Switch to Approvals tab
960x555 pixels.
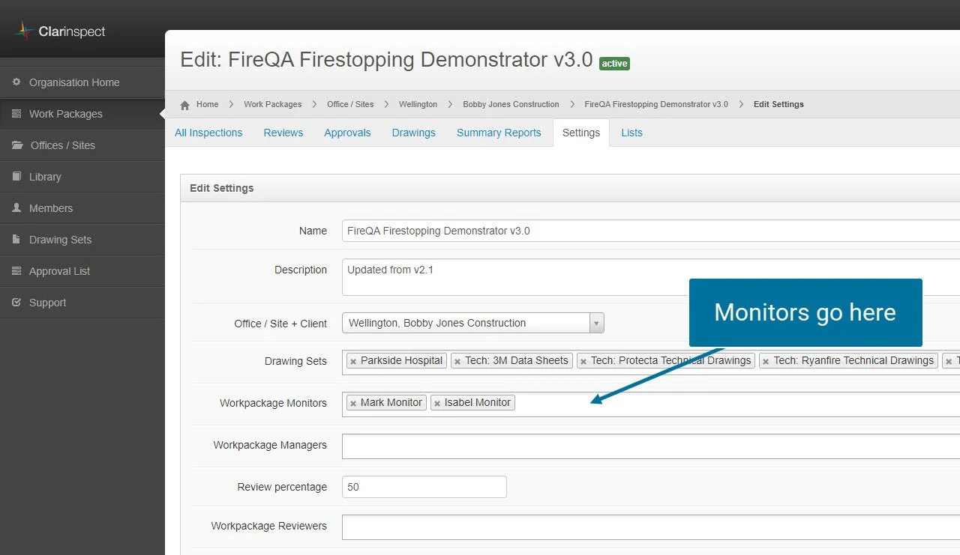pyautogui.click(x=347, y=133)
